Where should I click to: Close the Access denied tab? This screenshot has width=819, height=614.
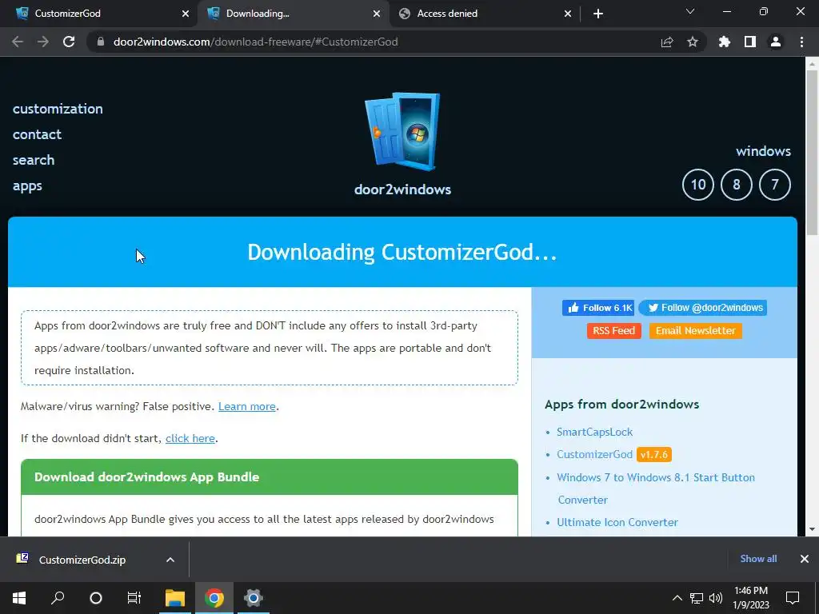[x=568, y=14]
